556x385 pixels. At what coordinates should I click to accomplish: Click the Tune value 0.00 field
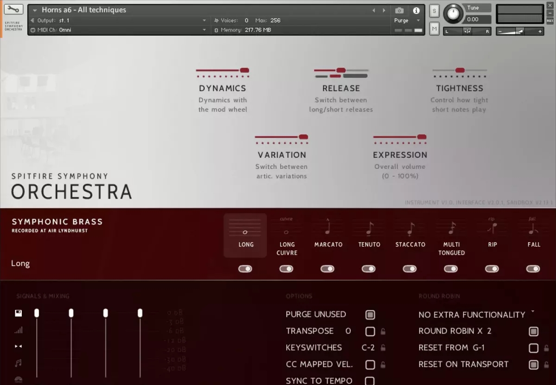(x=477, y=19)
